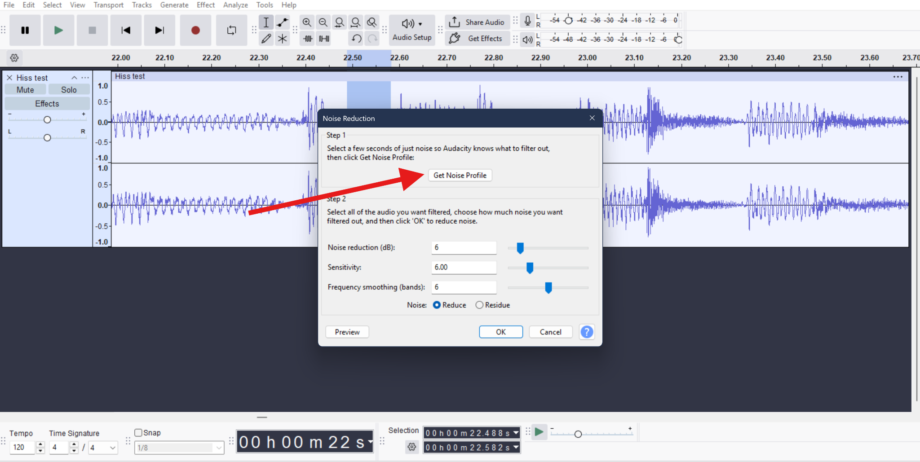The image size is (920, 462).
Task: Open the Transport menu
Action: pos(108,5)
